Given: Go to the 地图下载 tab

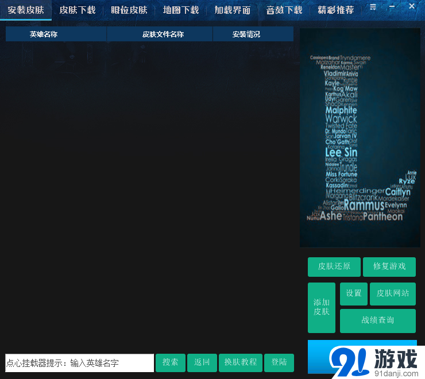Looking at the screenshot, I should click(181, 10).
